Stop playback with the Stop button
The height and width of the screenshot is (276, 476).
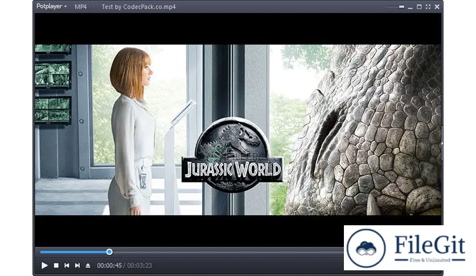click(x=56, y=265)
